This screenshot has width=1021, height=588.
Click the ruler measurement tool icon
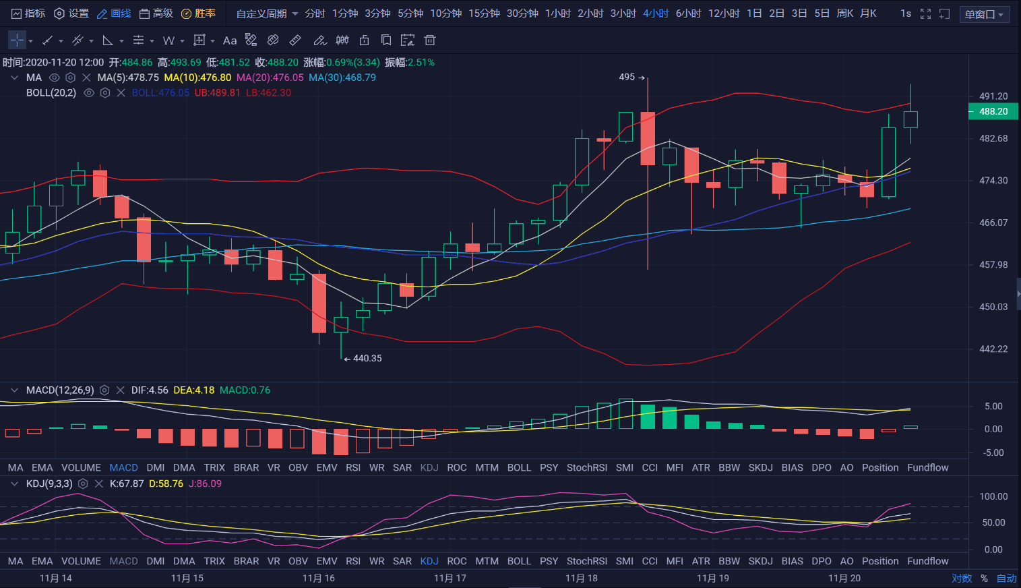pyautogui.click(x=295, y=40)
